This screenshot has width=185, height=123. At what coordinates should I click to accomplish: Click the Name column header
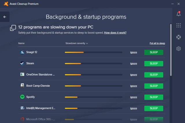21,44
